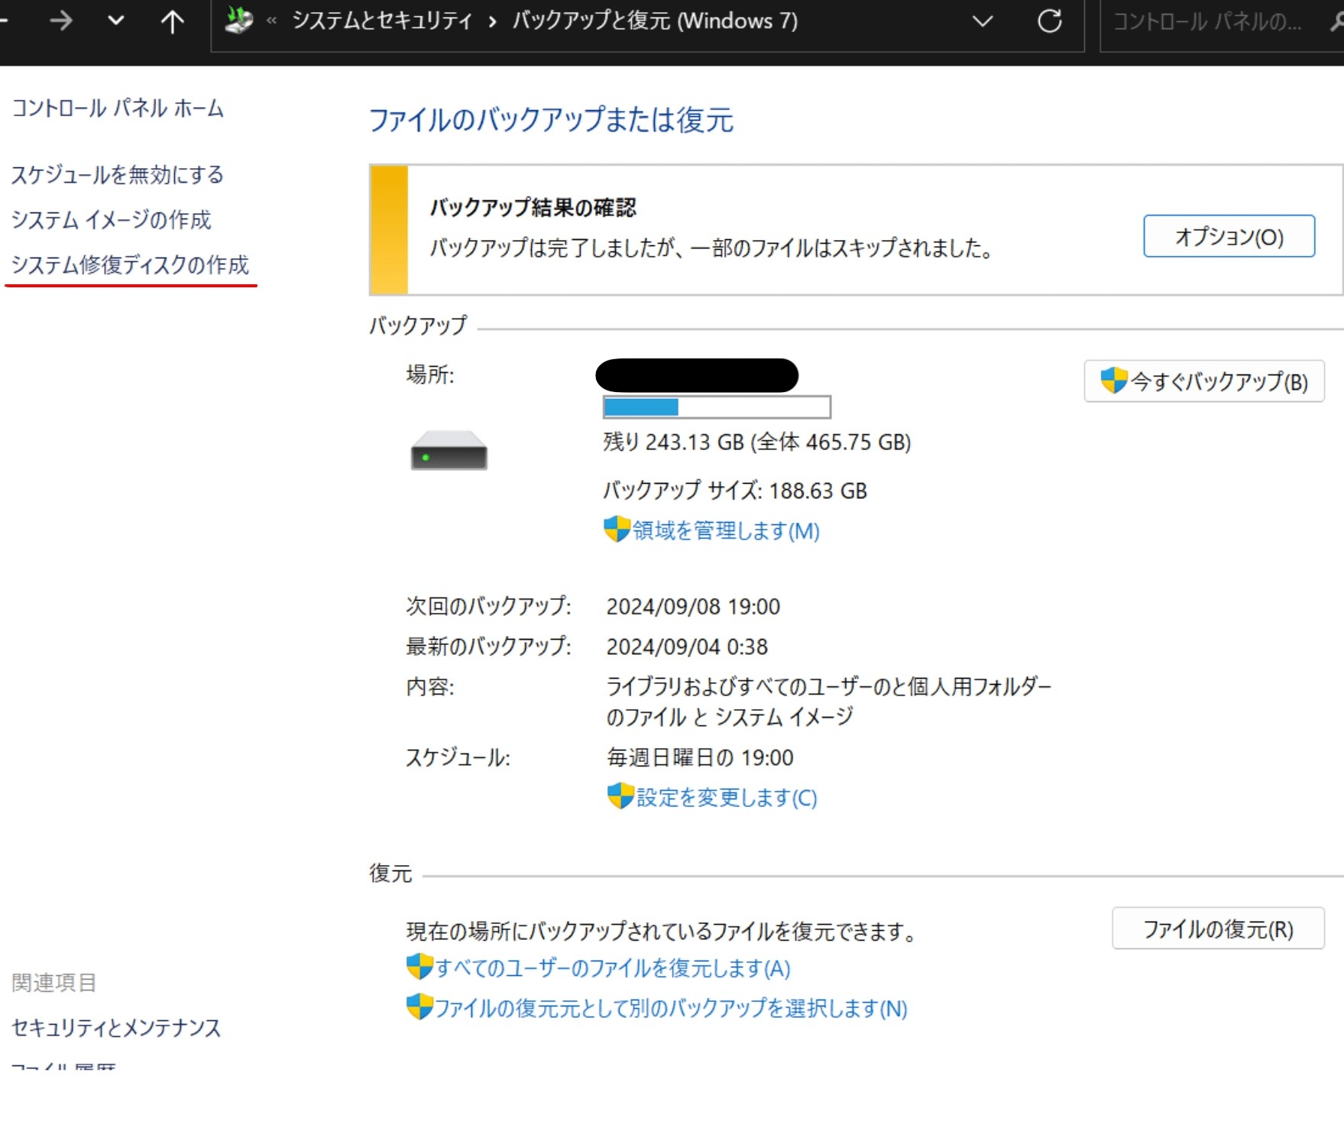Click the Backup and Restore icon in the address bar
The width and height of the screenshot is (1344, 1144).
[x=238, y=20]
